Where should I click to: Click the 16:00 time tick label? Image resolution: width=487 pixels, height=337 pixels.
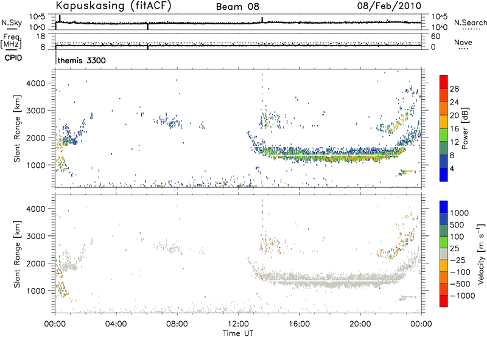299,324
